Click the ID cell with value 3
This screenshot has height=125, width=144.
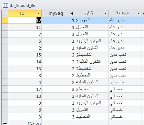[25, 117]
